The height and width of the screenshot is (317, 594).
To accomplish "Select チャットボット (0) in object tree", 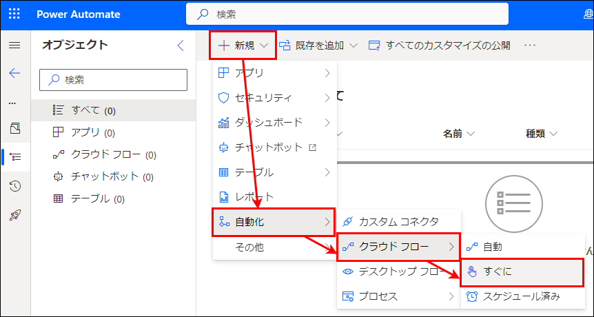I will (x=113, y=176).
